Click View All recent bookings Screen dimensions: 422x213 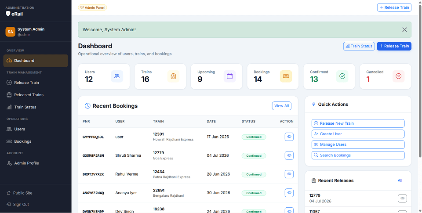(x=281, y=106)
